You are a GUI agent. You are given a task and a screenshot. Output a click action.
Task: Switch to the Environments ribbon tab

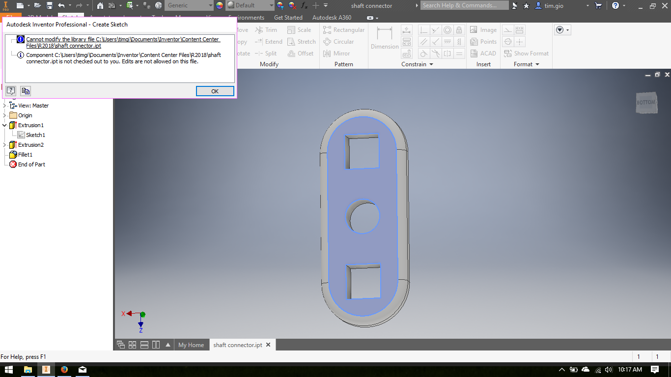tap(247, 17)
